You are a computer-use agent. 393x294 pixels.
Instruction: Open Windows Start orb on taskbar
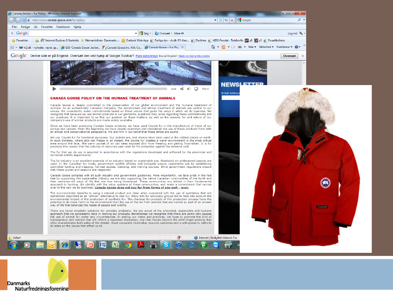[x=14, y=245]
